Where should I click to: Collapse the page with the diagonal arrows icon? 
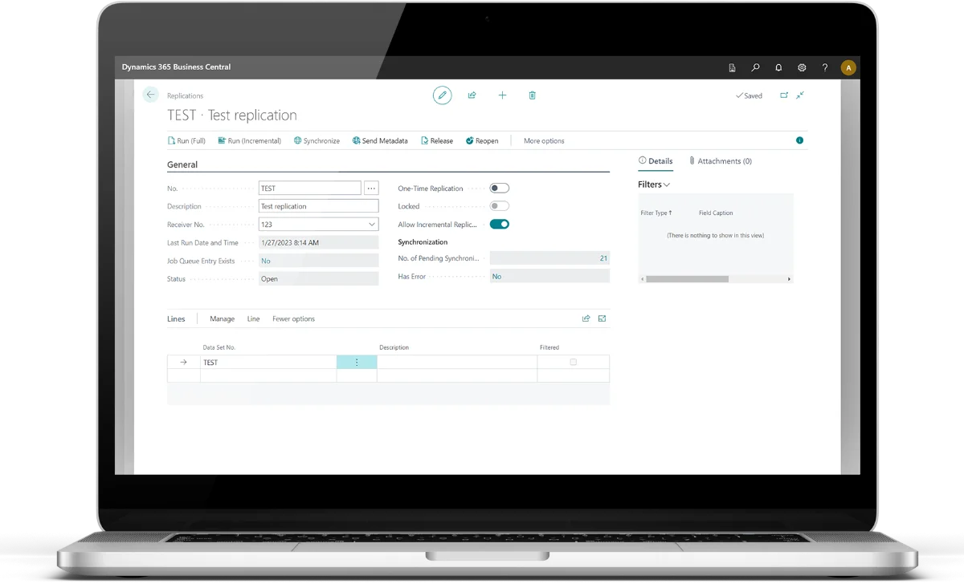click(x=800, y=95)
